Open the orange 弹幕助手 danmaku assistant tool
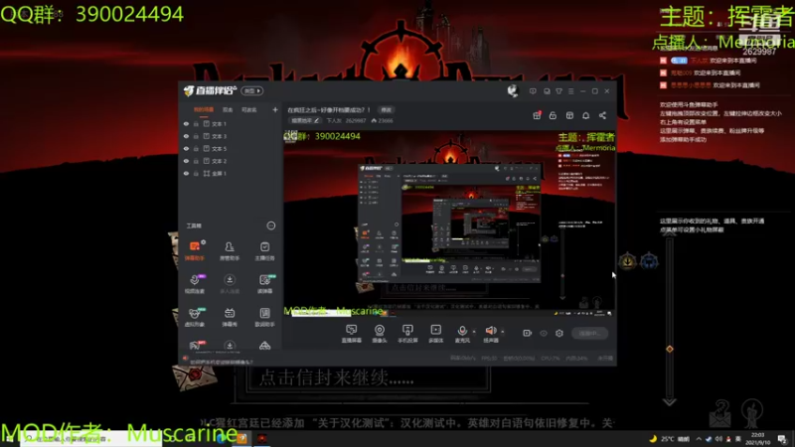The image size is (795, 447). tap(195, 250)
